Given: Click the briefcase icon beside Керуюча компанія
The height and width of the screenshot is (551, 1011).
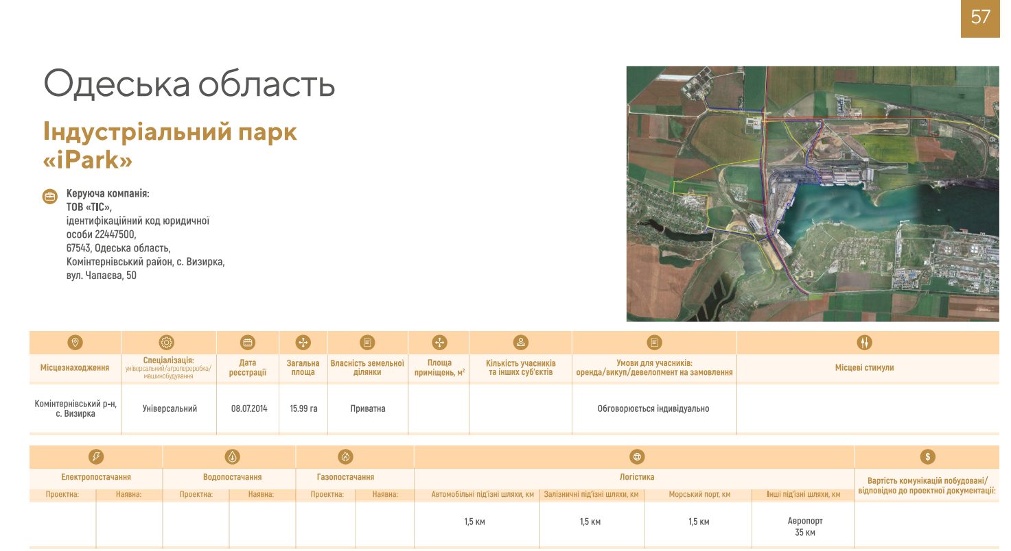Looking at the screenshot, I should [50, 197].
